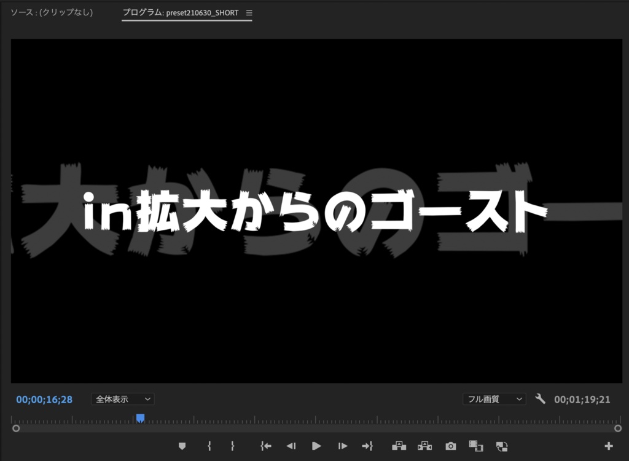The height and width of the screenshot is (461, 629).
Task: Click the Go to Out point icon
Action: coord(367,446)
